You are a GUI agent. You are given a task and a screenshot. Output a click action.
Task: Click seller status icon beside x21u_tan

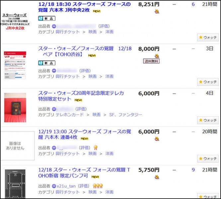coord(54,186)
